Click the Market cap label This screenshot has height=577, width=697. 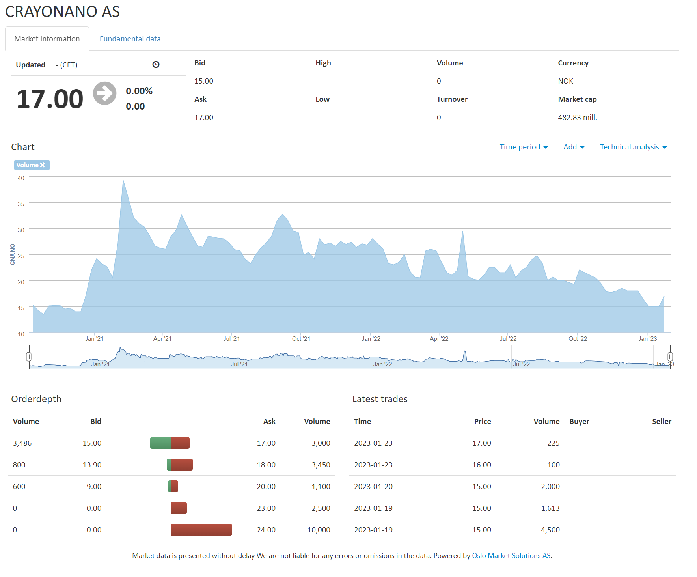[577, 99]
